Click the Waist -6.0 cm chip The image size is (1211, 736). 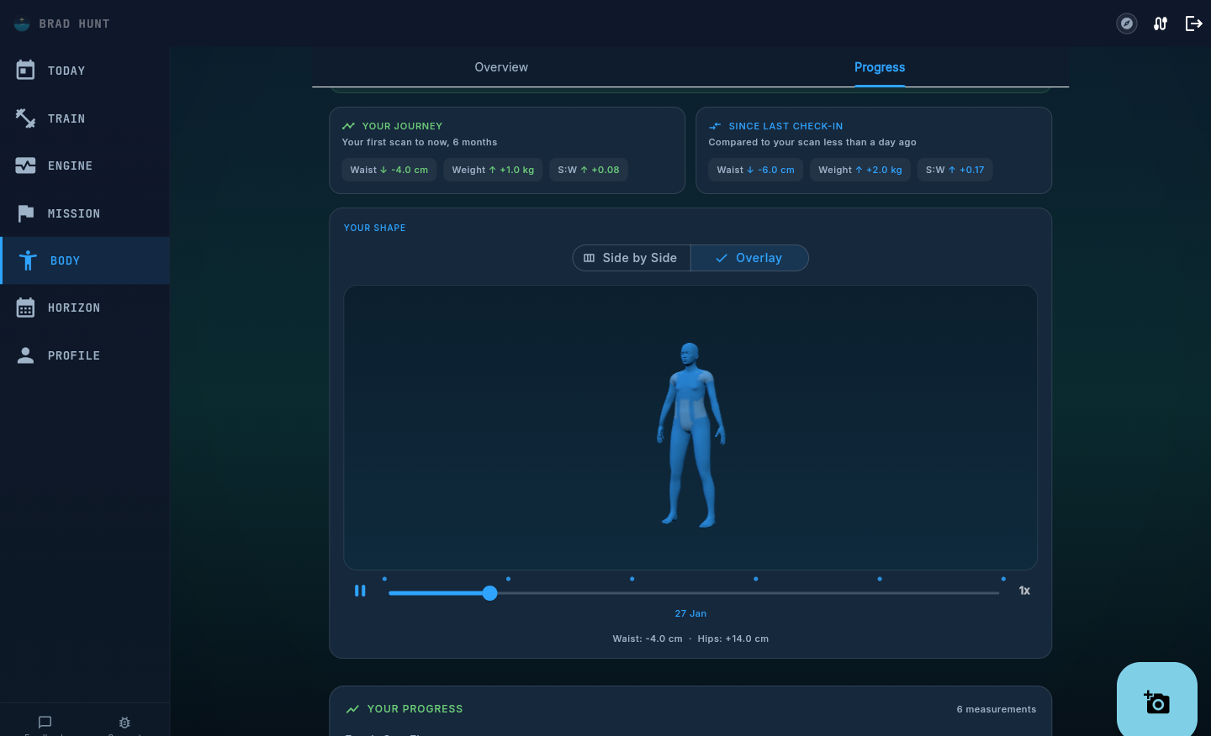[756, 170]
